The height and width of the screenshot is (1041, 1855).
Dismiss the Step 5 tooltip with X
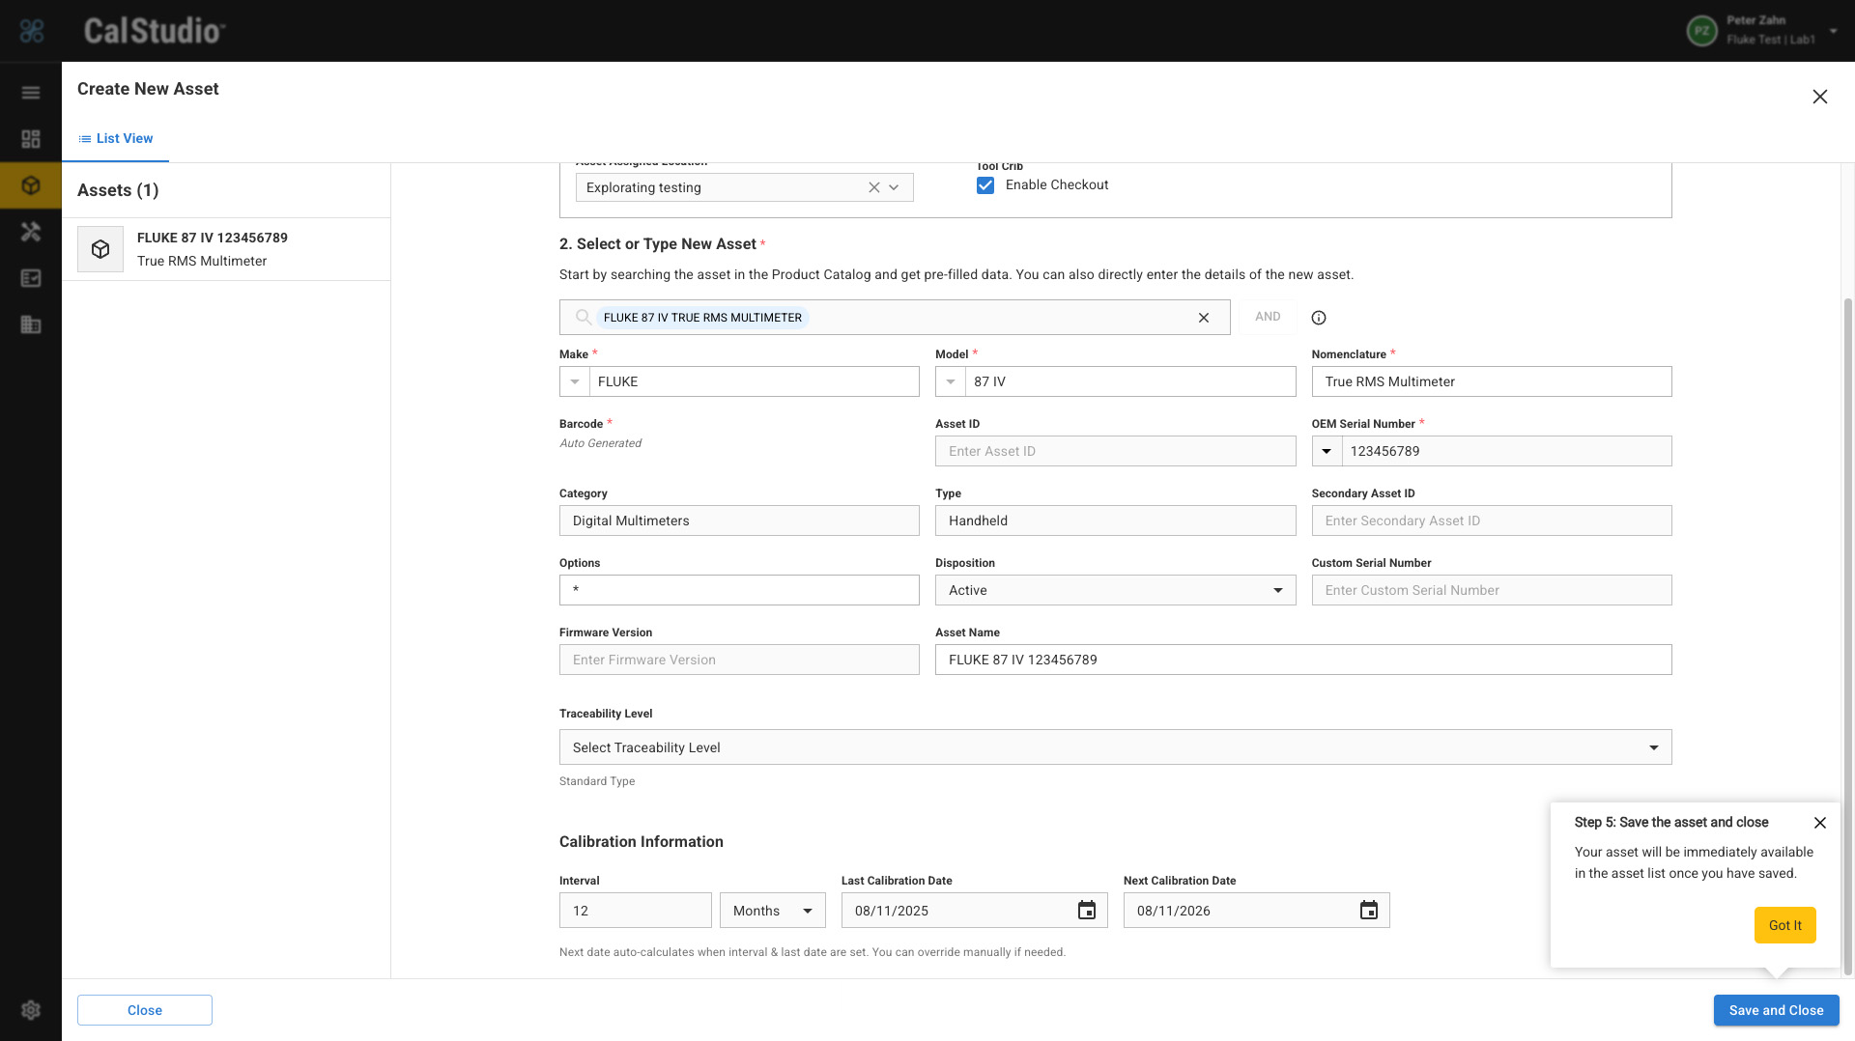(x=1820, y=823)
